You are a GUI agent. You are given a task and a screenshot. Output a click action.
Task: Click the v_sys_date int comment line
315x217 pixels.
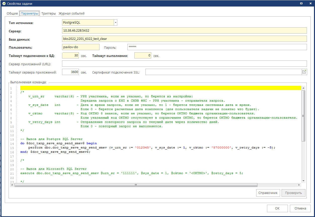coord(140,105)
